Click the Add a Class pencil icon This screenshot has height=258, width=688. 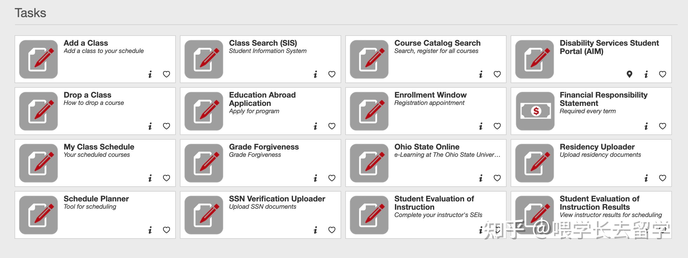click(38, 59)
